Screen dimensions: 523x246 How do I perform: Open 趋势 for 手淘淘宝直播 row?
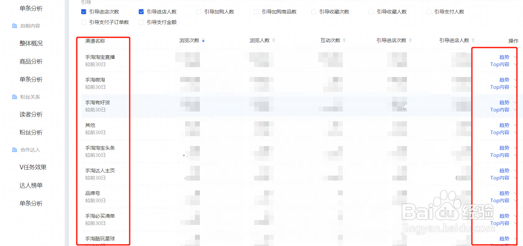click(504, 57)
